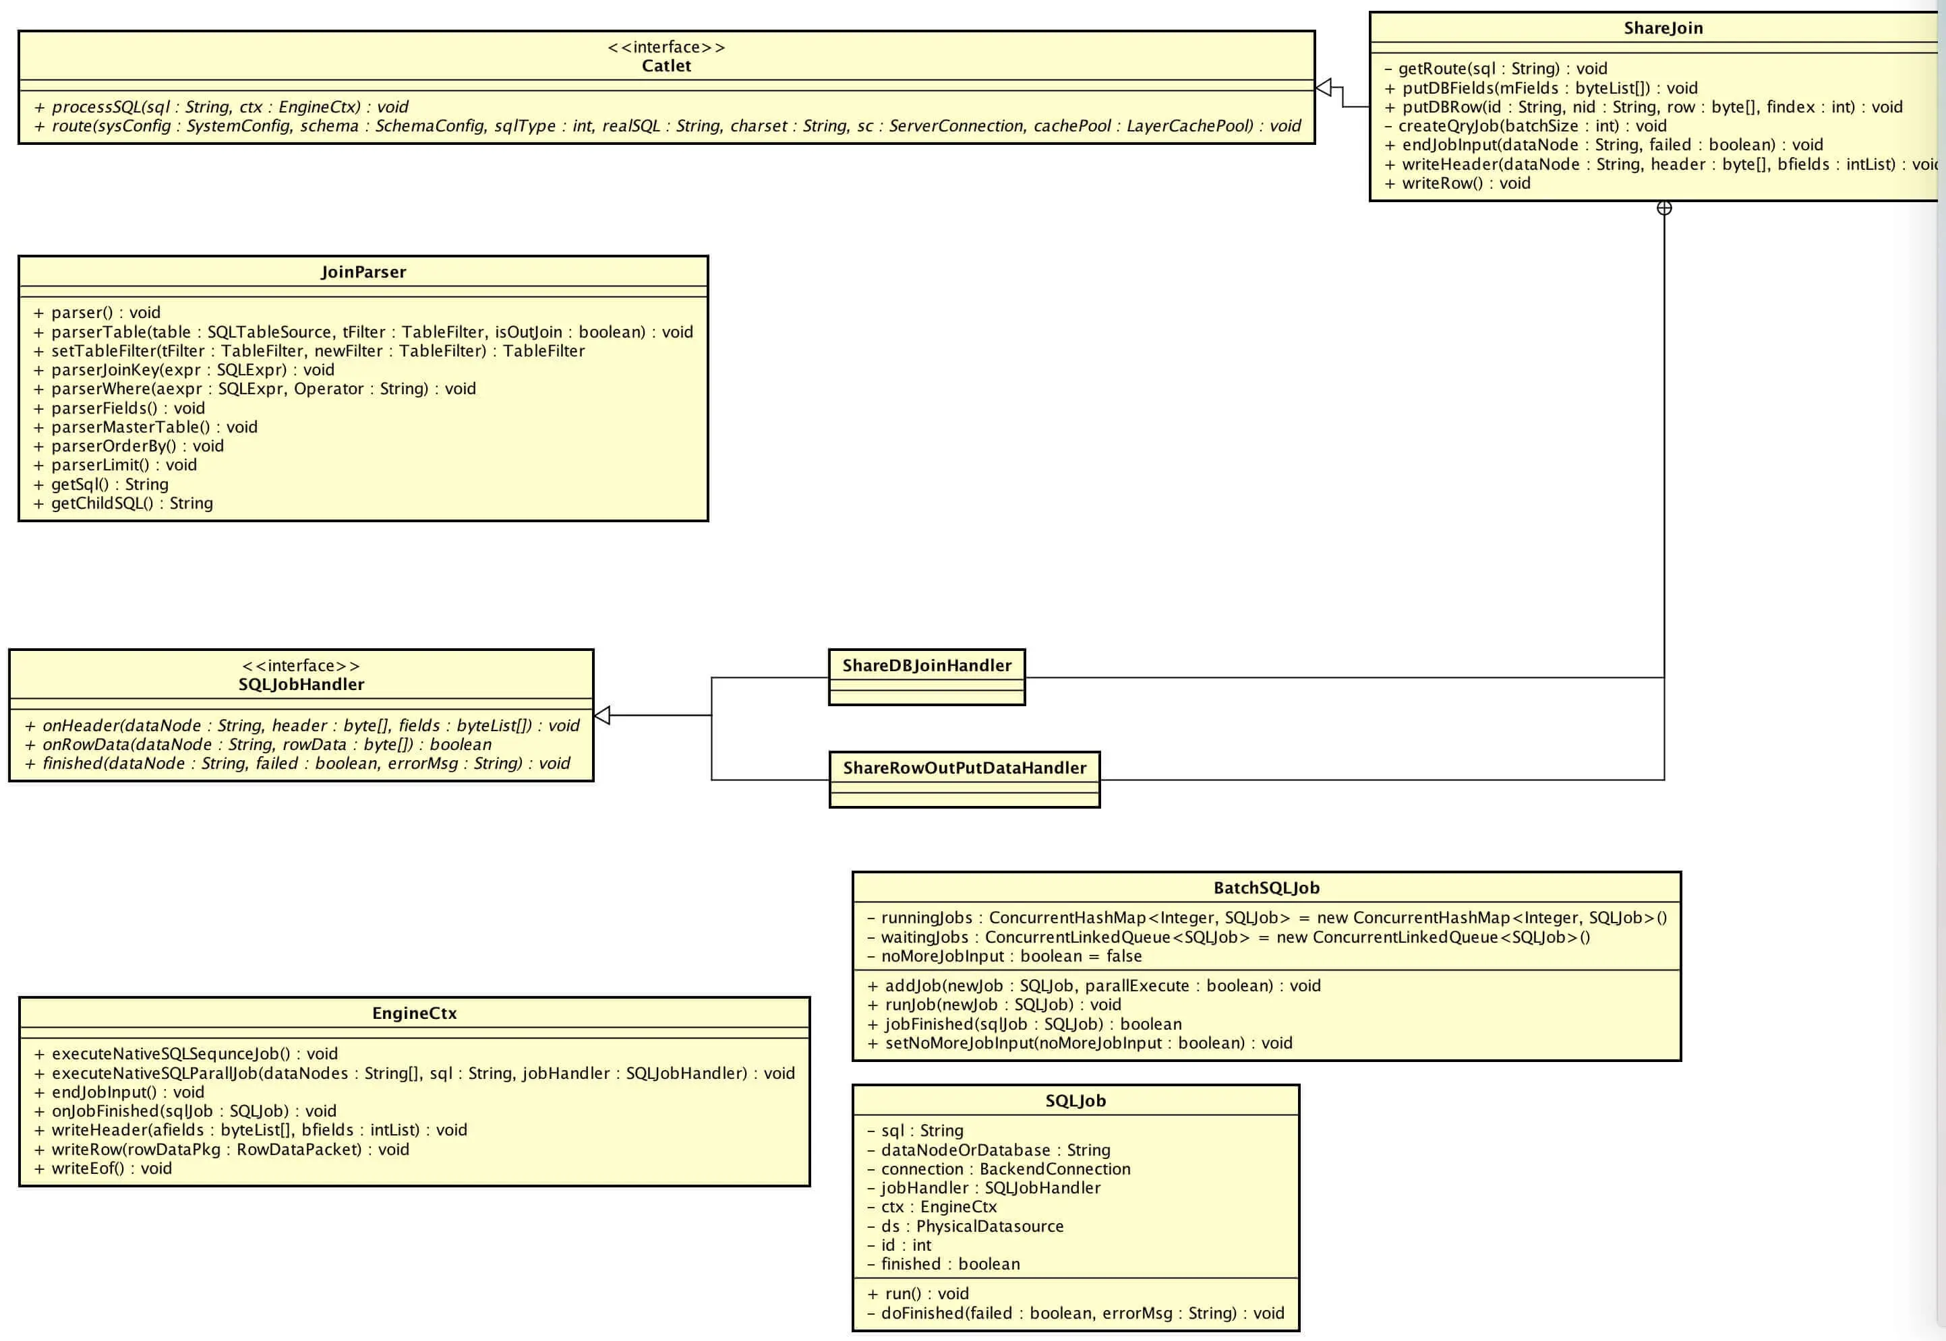1946x1341 pixels.
Task: Click the BatchSQLJob class title
Action: pyautogui.click(x=1266, y=888)
